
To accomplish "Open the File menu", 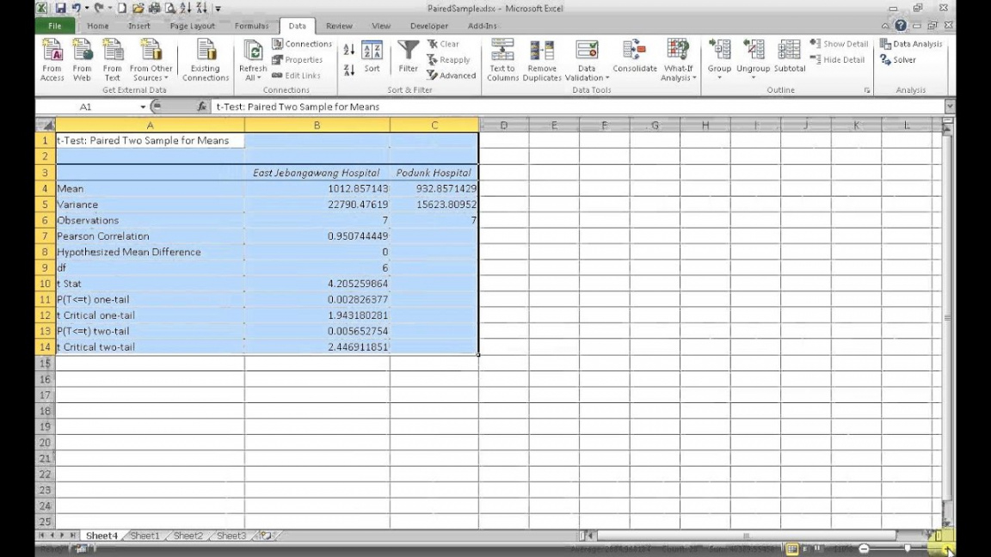I will 55,26.
